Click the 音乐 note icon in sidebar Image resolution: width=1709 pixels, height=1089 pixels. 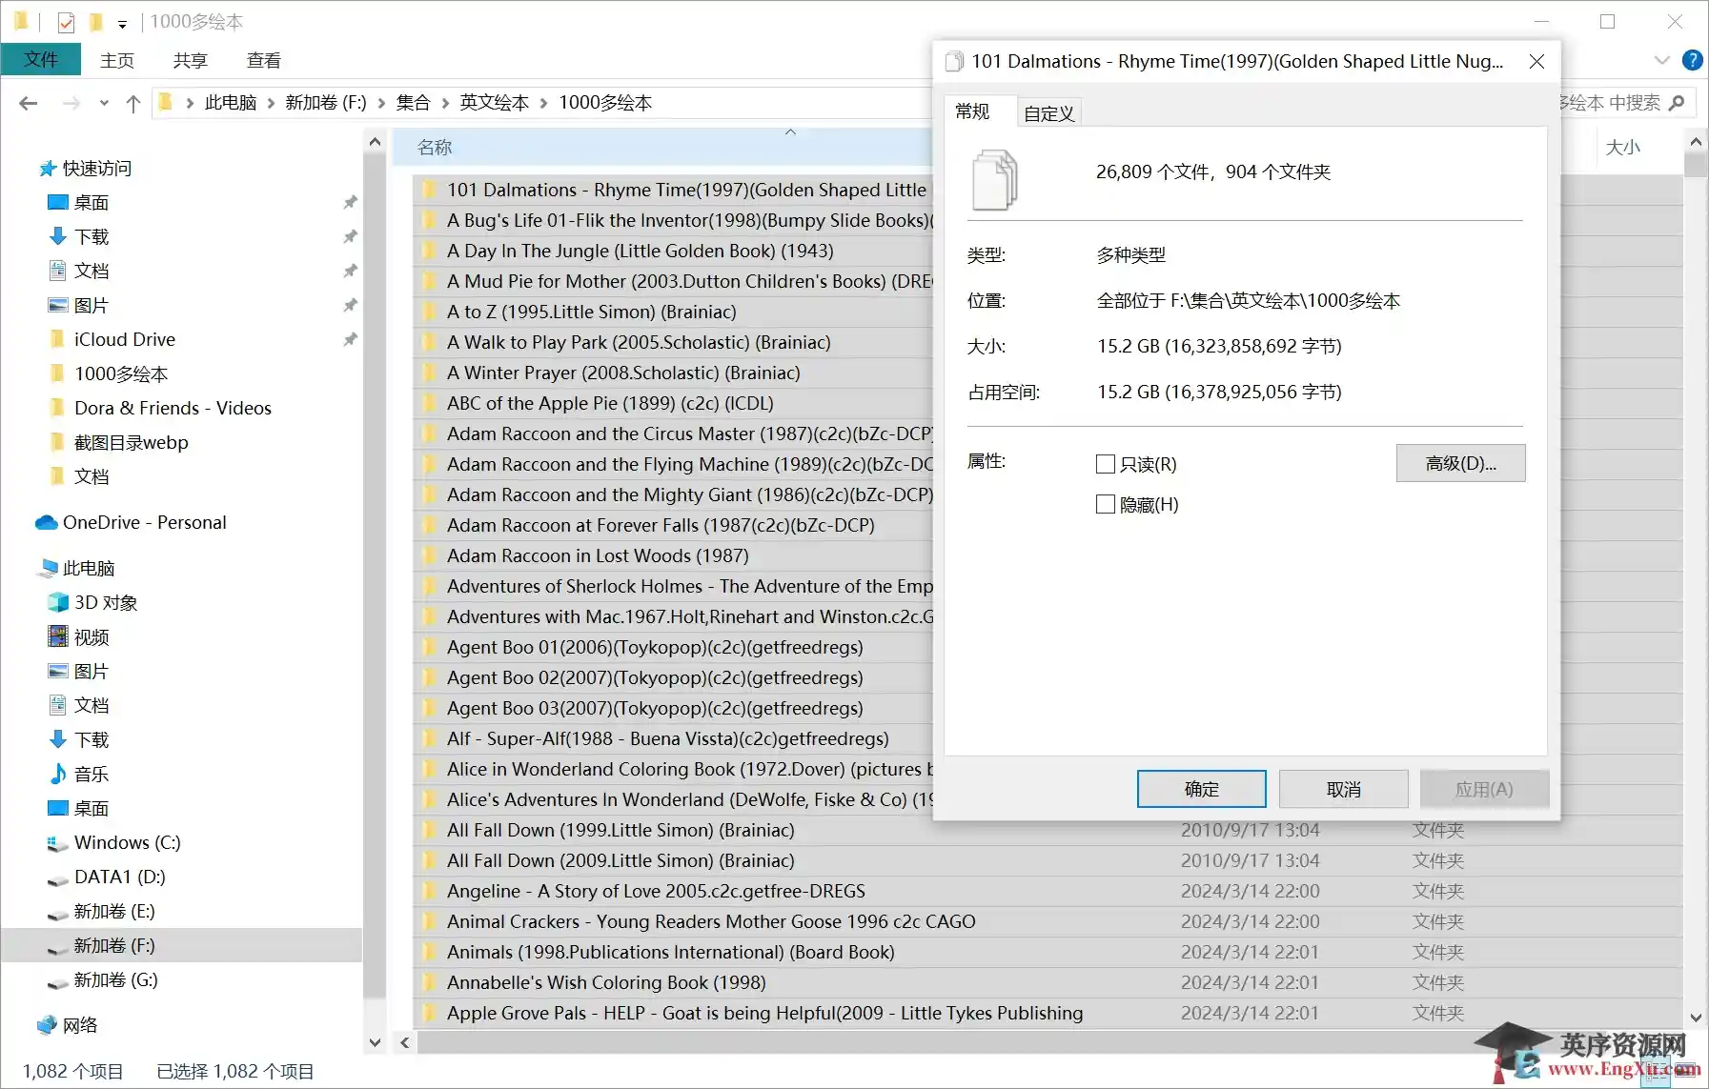[58, 774]
